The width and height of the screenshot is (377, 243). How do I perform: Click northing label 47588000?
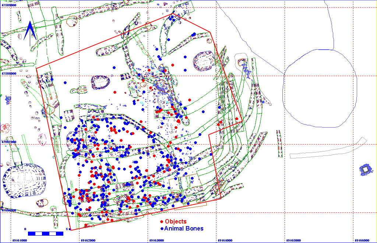point(9,74)
